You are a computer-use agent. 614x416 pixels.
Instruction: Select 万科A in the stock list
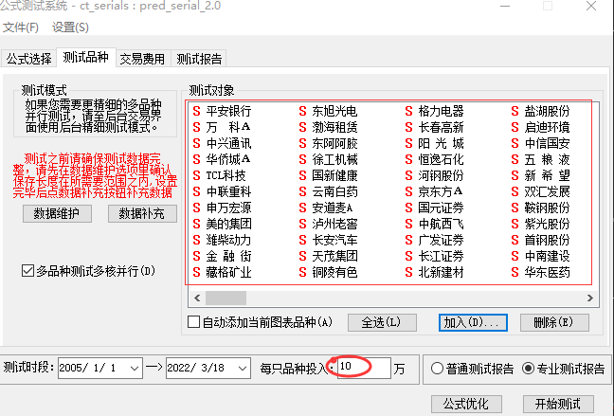click(x=228, y=127)
